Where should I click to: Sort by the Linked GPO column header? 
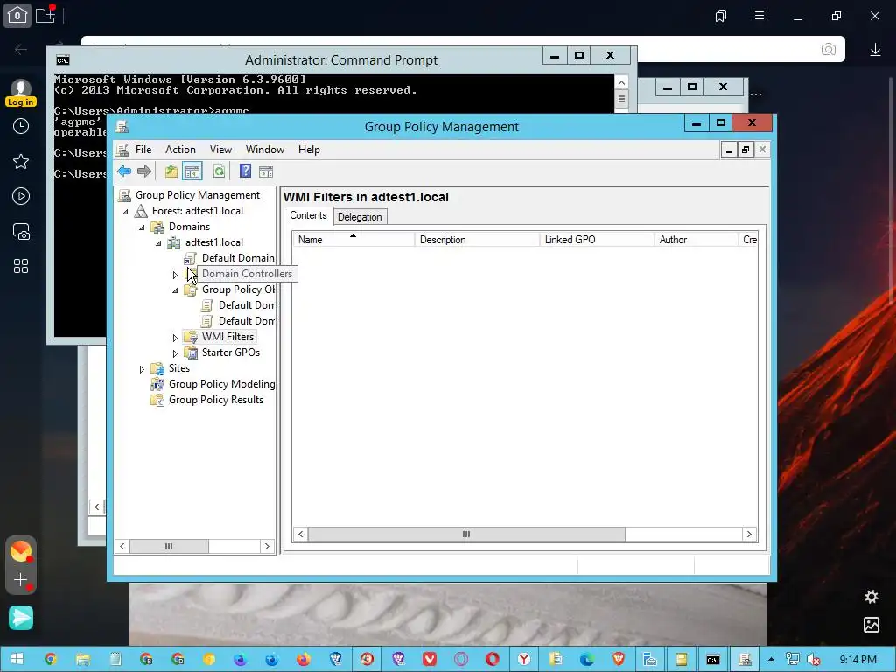point(597,240)
